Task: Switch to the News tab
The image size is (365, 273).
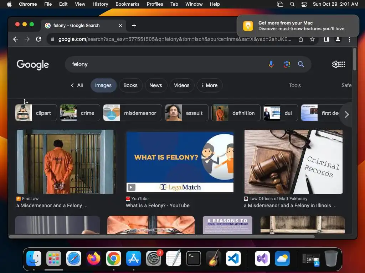Action: 156,85
